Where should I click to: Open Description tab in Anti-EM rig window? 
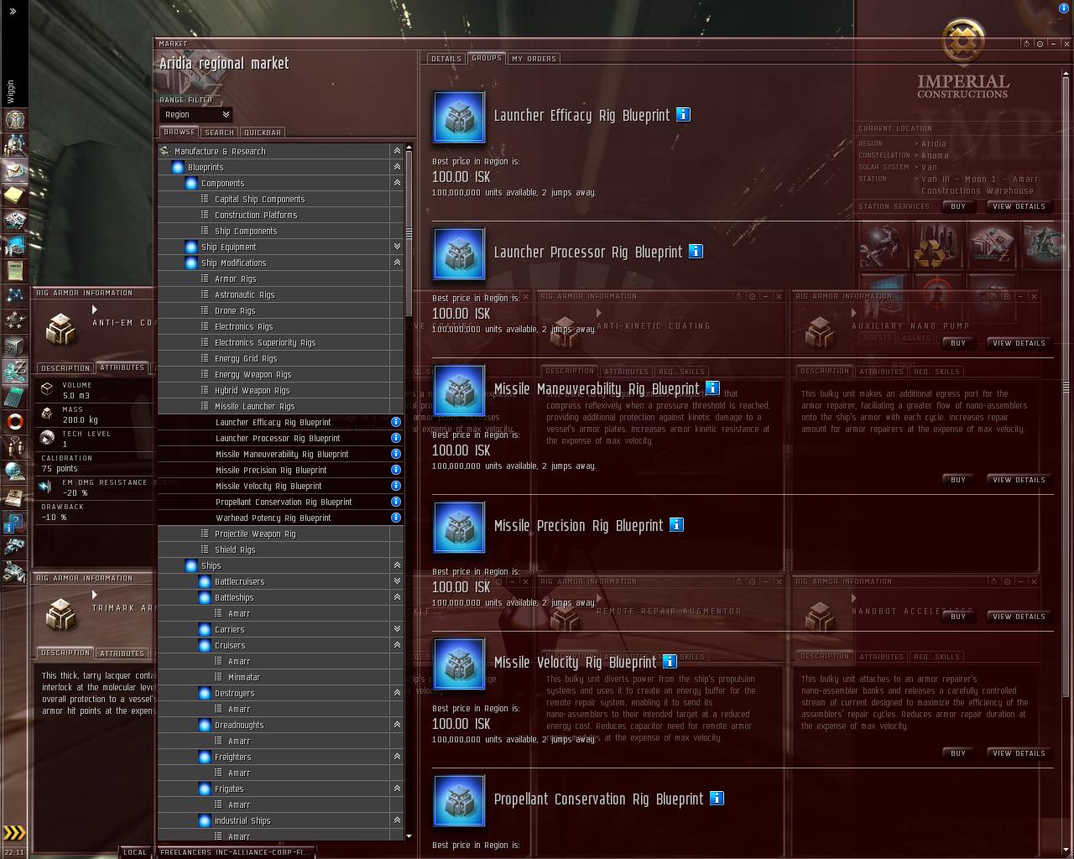coord(65,368)
